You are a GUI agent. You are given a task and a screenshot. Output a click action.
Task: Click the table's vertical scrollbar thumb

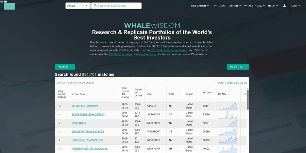pyautogui.click(x=248, y=100)
